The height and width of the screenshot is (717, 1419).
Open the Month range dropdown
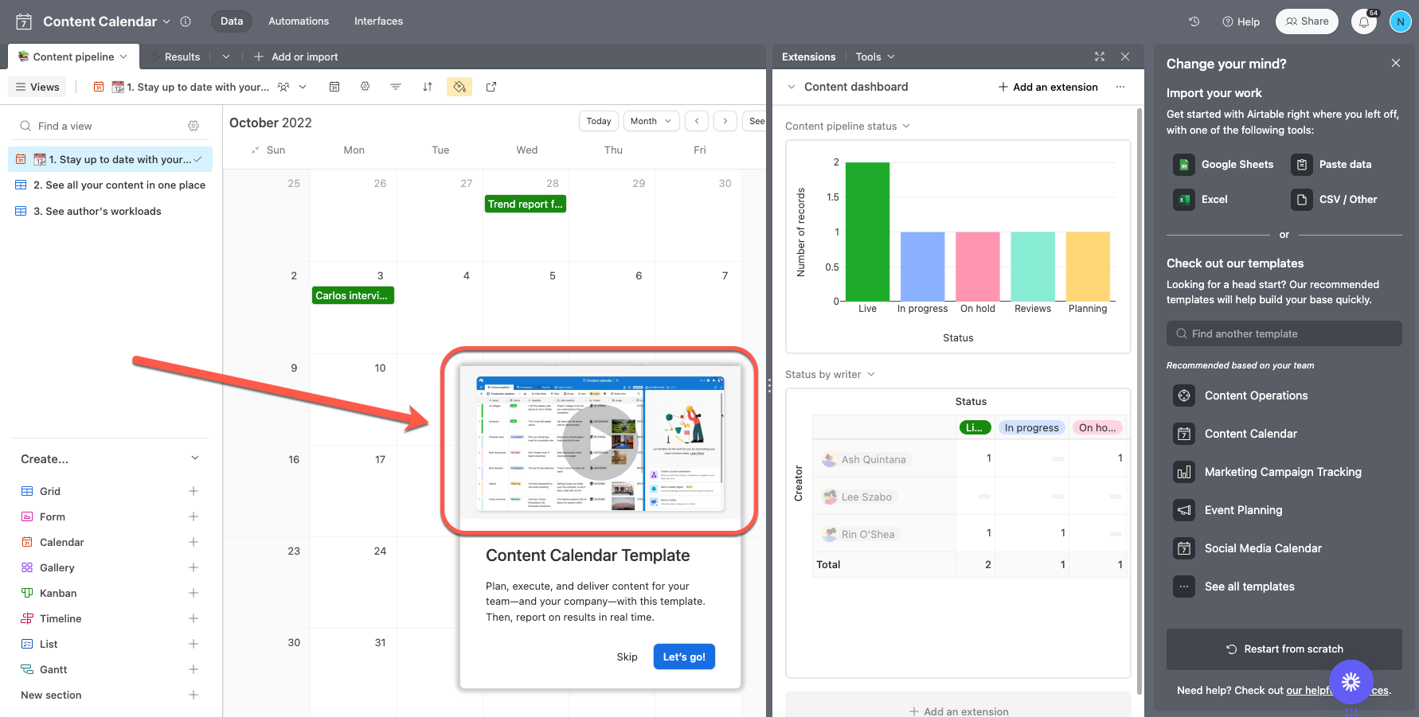point(651,121)
